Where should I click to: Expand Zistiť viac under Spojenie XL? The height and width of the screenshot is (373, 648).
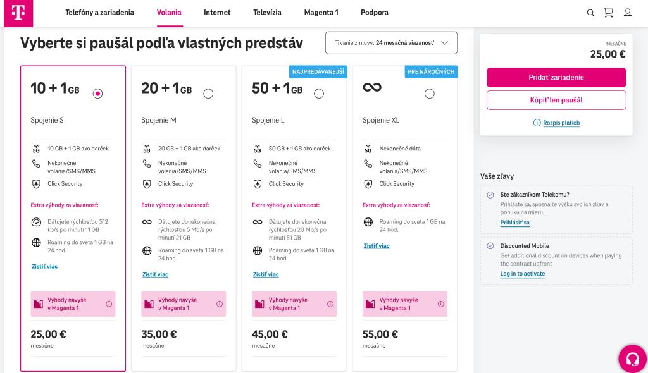tap(377, 246)
